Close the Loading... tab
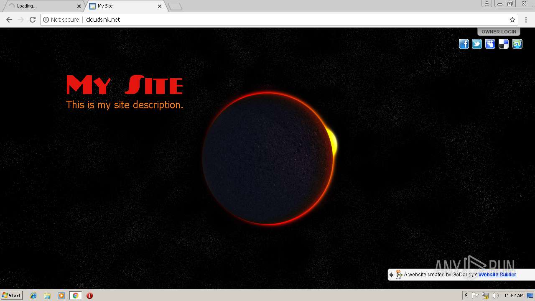 [x=79, y=6]
